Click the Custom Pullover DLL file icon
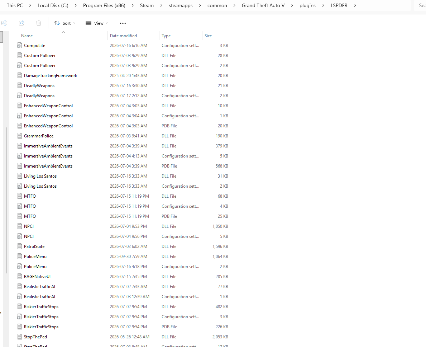The image size is (426, 352). [x=19, y=56]
